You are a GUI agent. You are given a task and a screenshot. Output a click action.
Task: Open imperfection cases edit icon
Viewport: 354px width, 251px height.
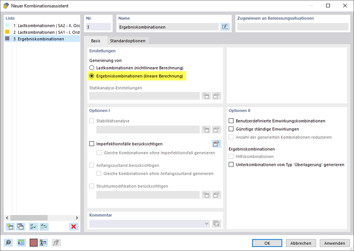(x=216, y=144)
